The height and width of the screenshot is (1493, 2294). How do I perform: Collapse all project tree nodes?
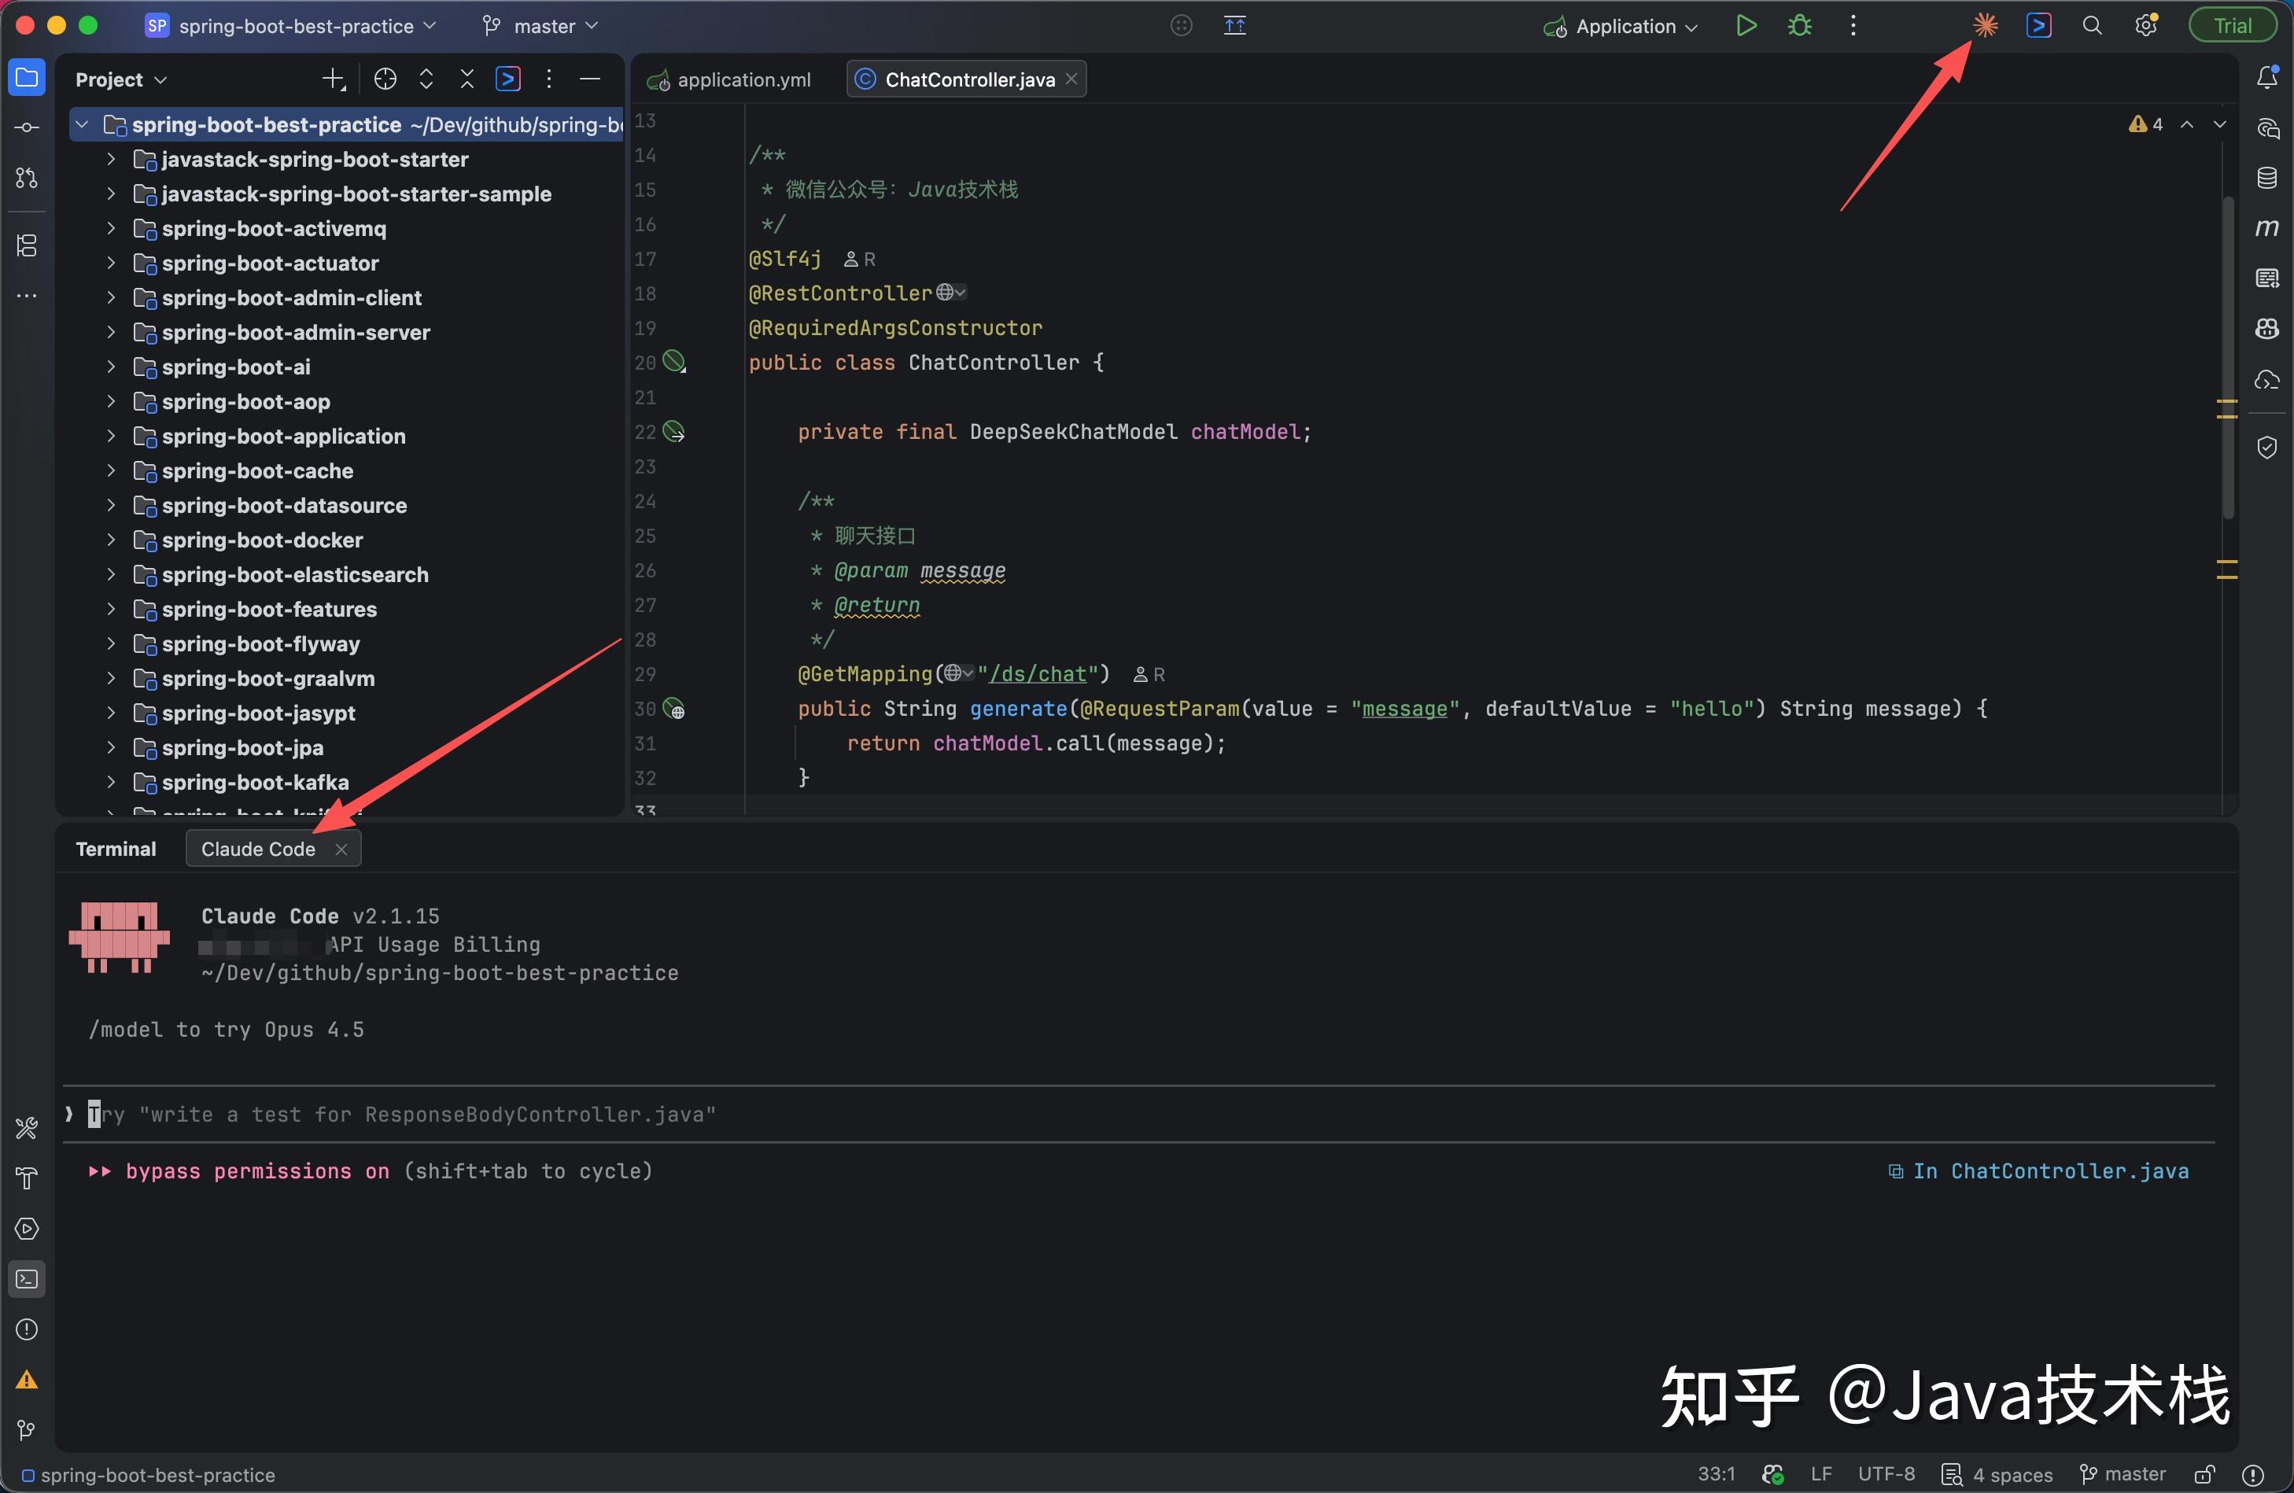(467, 79)
